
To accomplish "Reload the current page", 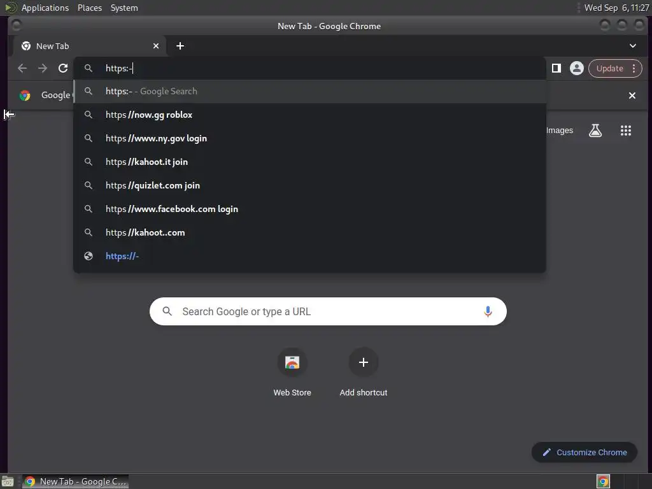I will pos(63,68).
